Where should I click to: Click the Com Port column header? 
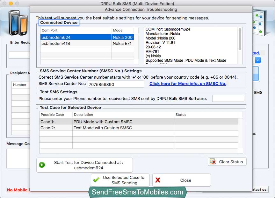coord(76,30)
